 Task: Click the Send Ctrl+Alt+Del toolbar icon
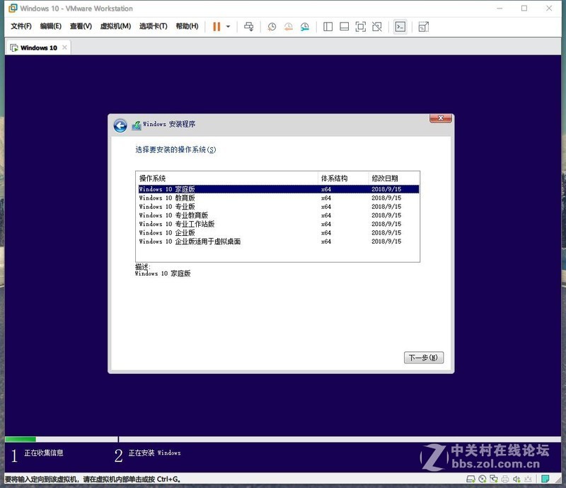[248, 26]
